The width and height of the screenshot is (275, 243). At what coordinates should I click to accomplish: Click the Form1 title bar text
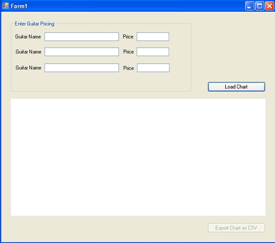pos(19,6)
